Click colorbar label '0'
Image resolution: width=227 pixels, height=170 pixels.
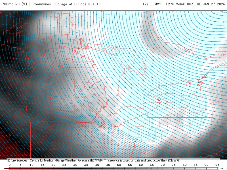point(10,165)
